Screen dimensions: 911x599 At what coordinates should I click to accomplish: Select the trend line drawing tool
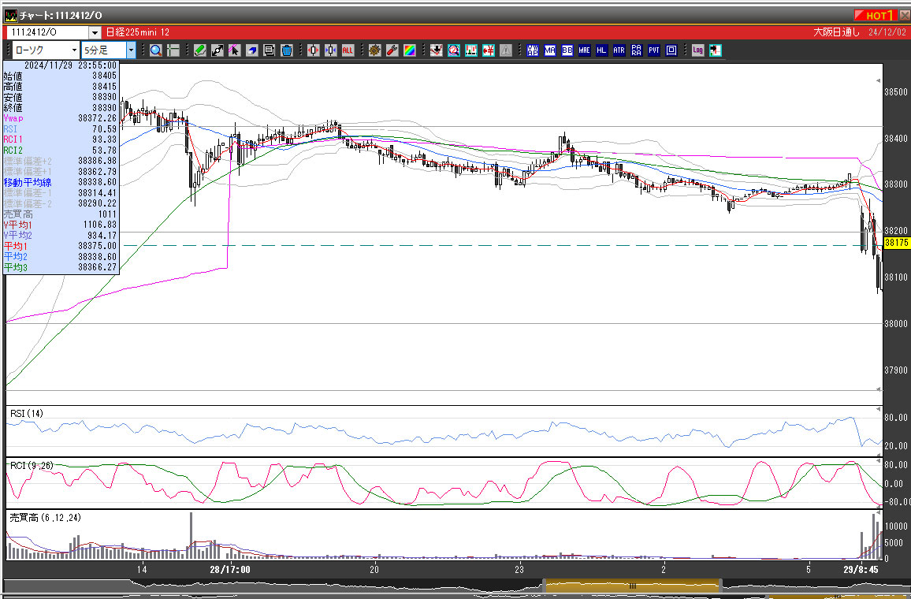point(218,50)
